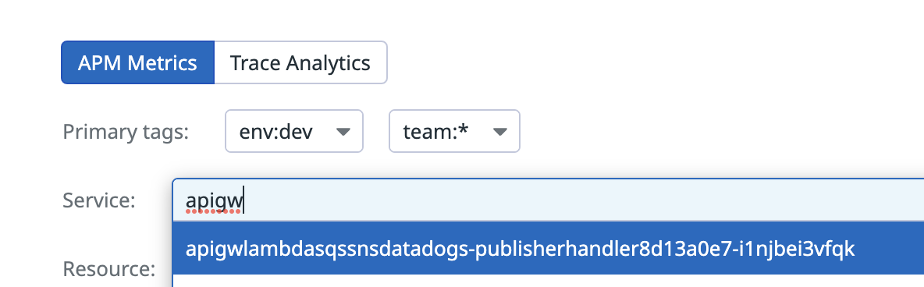Focus the Service search input field
Image resolution: width=924 pixels, height=287 pixels.
pos(548,200)
